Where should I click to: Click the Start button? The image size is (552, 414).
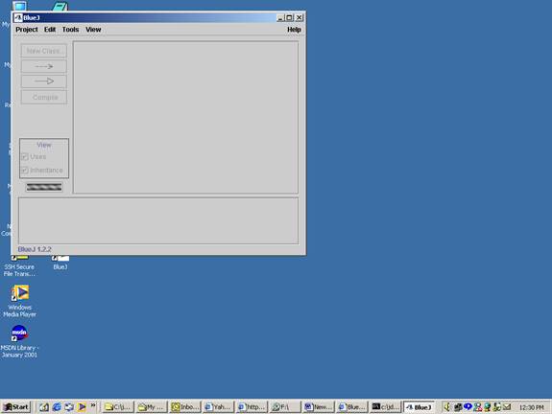[16, 407]
